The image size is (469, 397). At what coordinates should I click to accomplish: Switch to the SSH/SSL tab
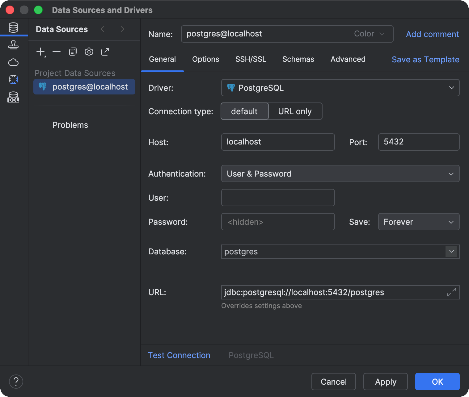pos(251,59)
